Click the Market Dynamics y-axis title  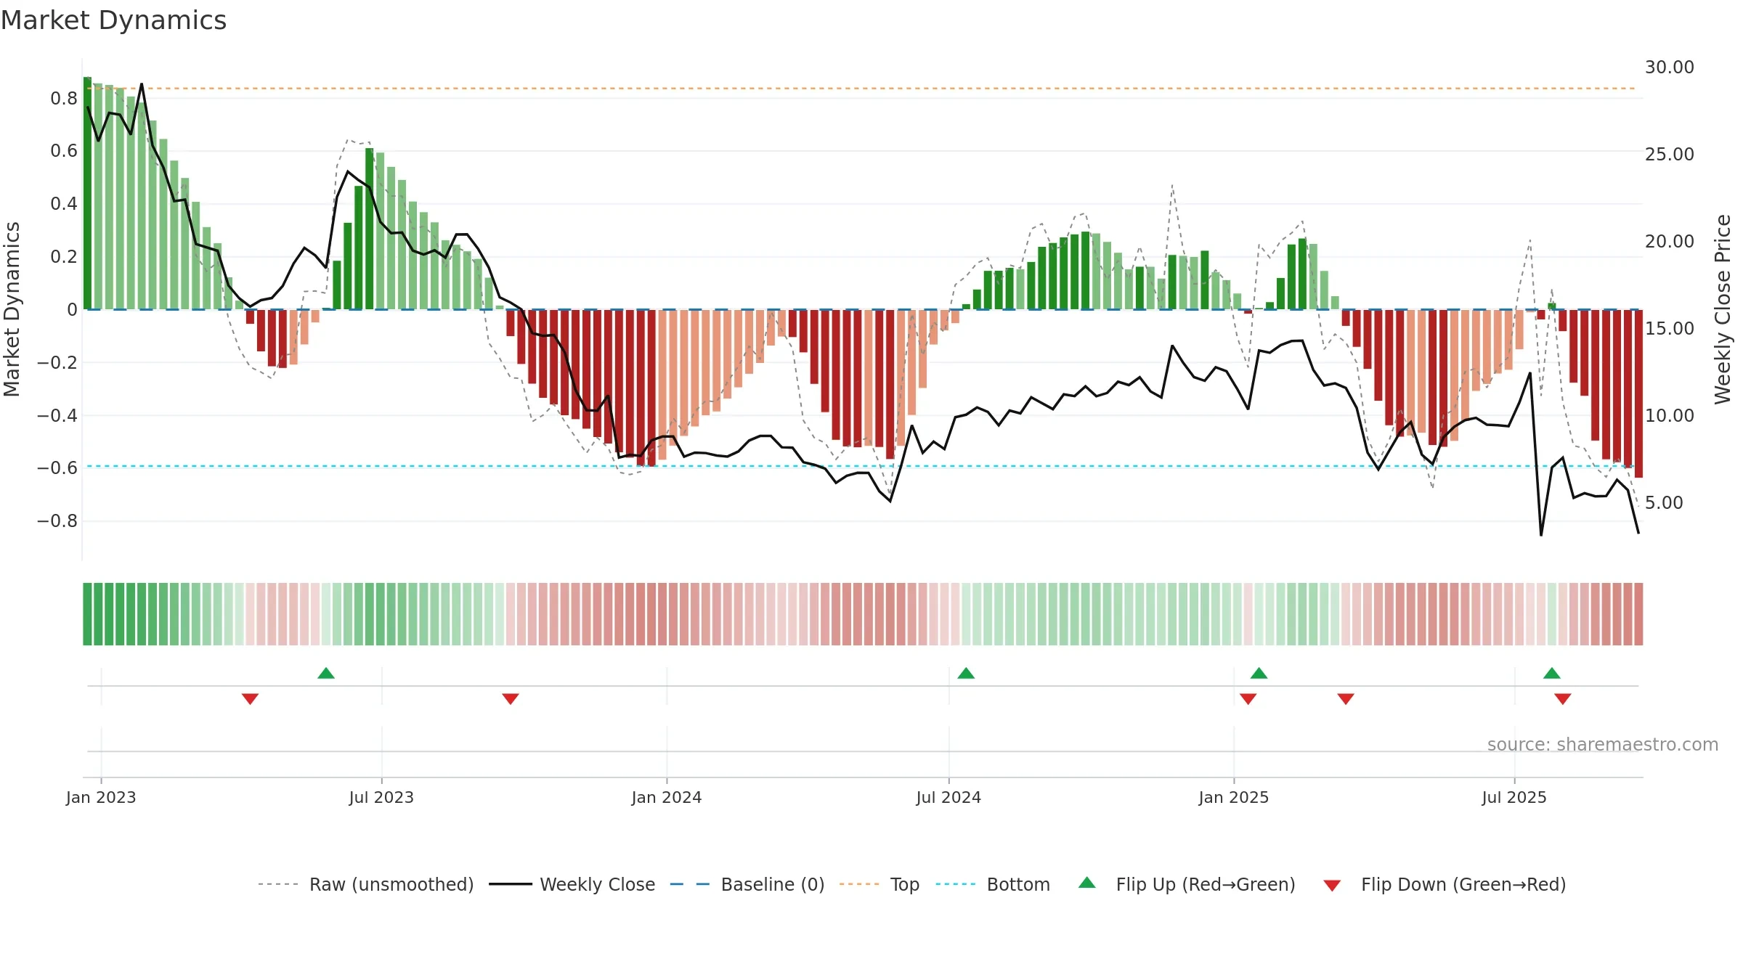tap(12, 309)
